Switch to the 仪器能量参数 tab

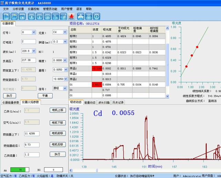tap(11, 102)
